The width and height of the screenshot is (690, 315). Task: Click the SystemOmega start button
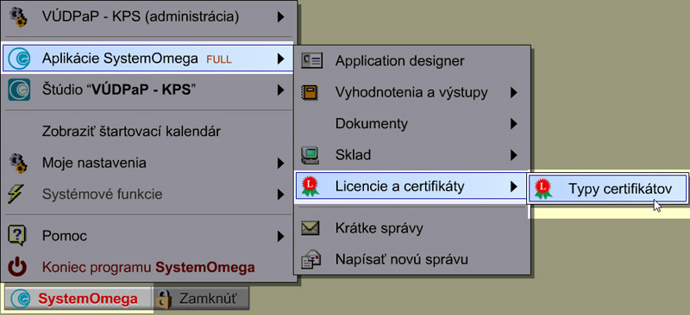coord(78,300)
